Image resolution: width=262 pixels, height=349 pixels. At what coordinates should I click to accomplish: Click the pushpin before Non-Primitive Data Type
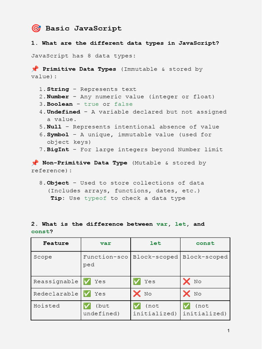tap(35, 163)
